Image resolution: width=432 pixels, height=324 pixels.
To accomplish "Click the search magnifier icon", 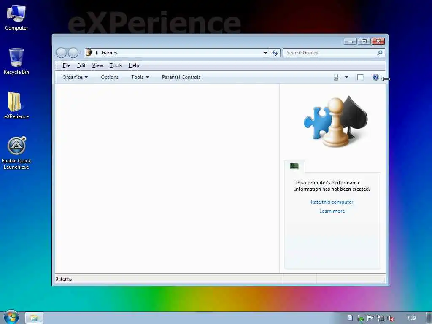I will pyautogui.click(x=380, y=53).
